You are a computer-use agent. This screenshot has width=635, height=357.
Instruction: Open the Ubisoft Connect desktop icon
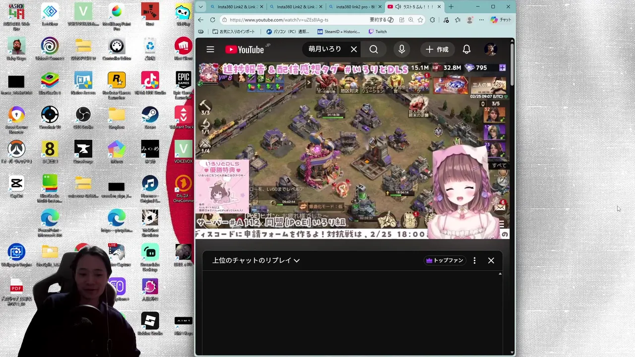tap(50, 49)
